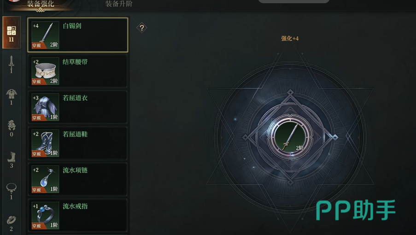Select the all-equipment filter icon showing 11

[12, 33]
